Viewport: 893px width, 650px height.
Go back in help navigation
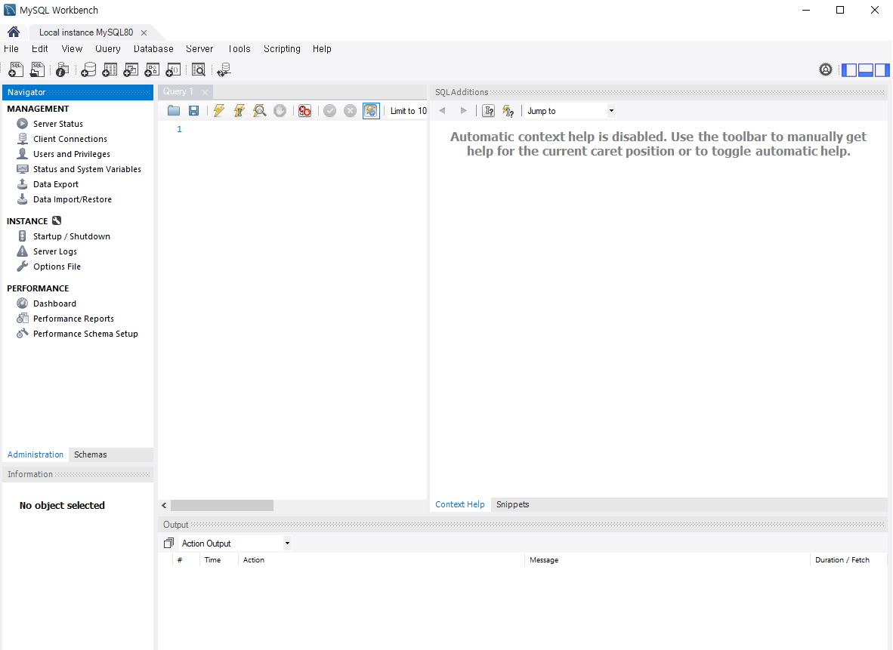point(442,110)
